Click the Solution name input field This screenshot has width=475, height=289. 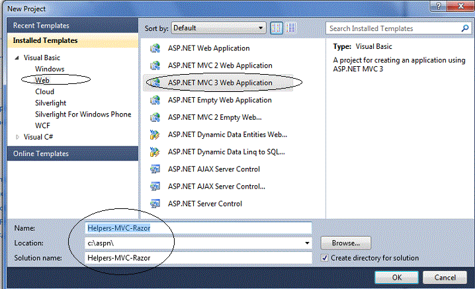point(198,258)
